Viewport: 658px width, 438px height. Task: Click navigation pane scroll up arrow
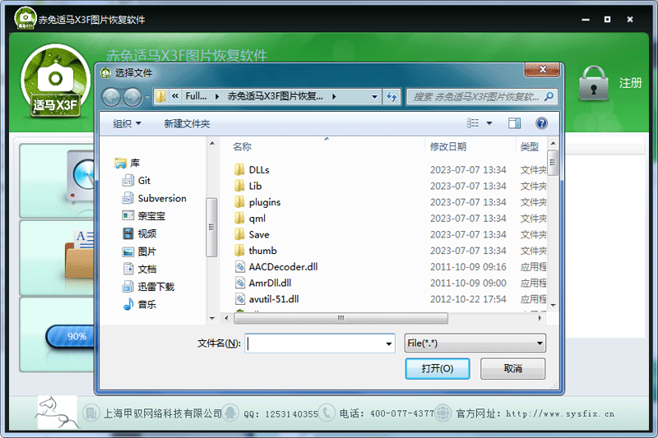[212, 143]
